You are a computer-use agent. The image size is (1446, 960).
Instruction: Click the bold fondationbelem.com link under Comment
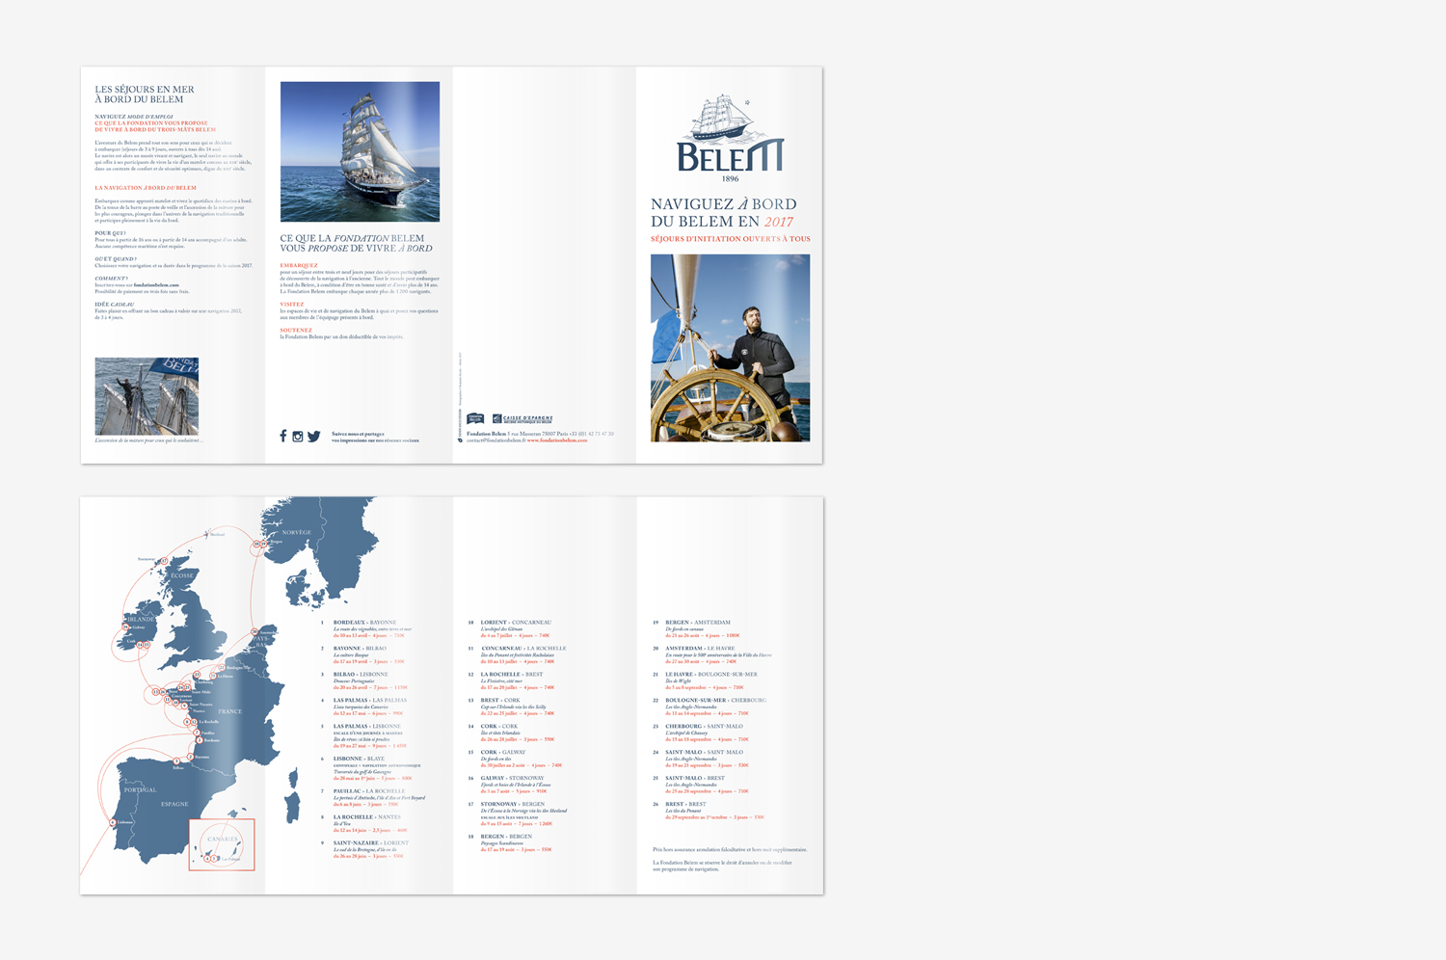tap(156, 285)
